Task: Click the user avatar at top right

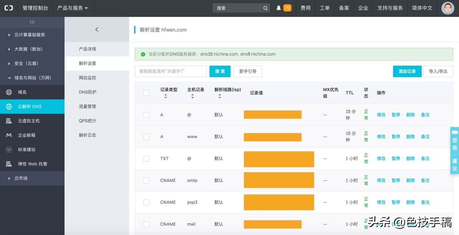Action: pyautogui.click(x=448, y=8)
